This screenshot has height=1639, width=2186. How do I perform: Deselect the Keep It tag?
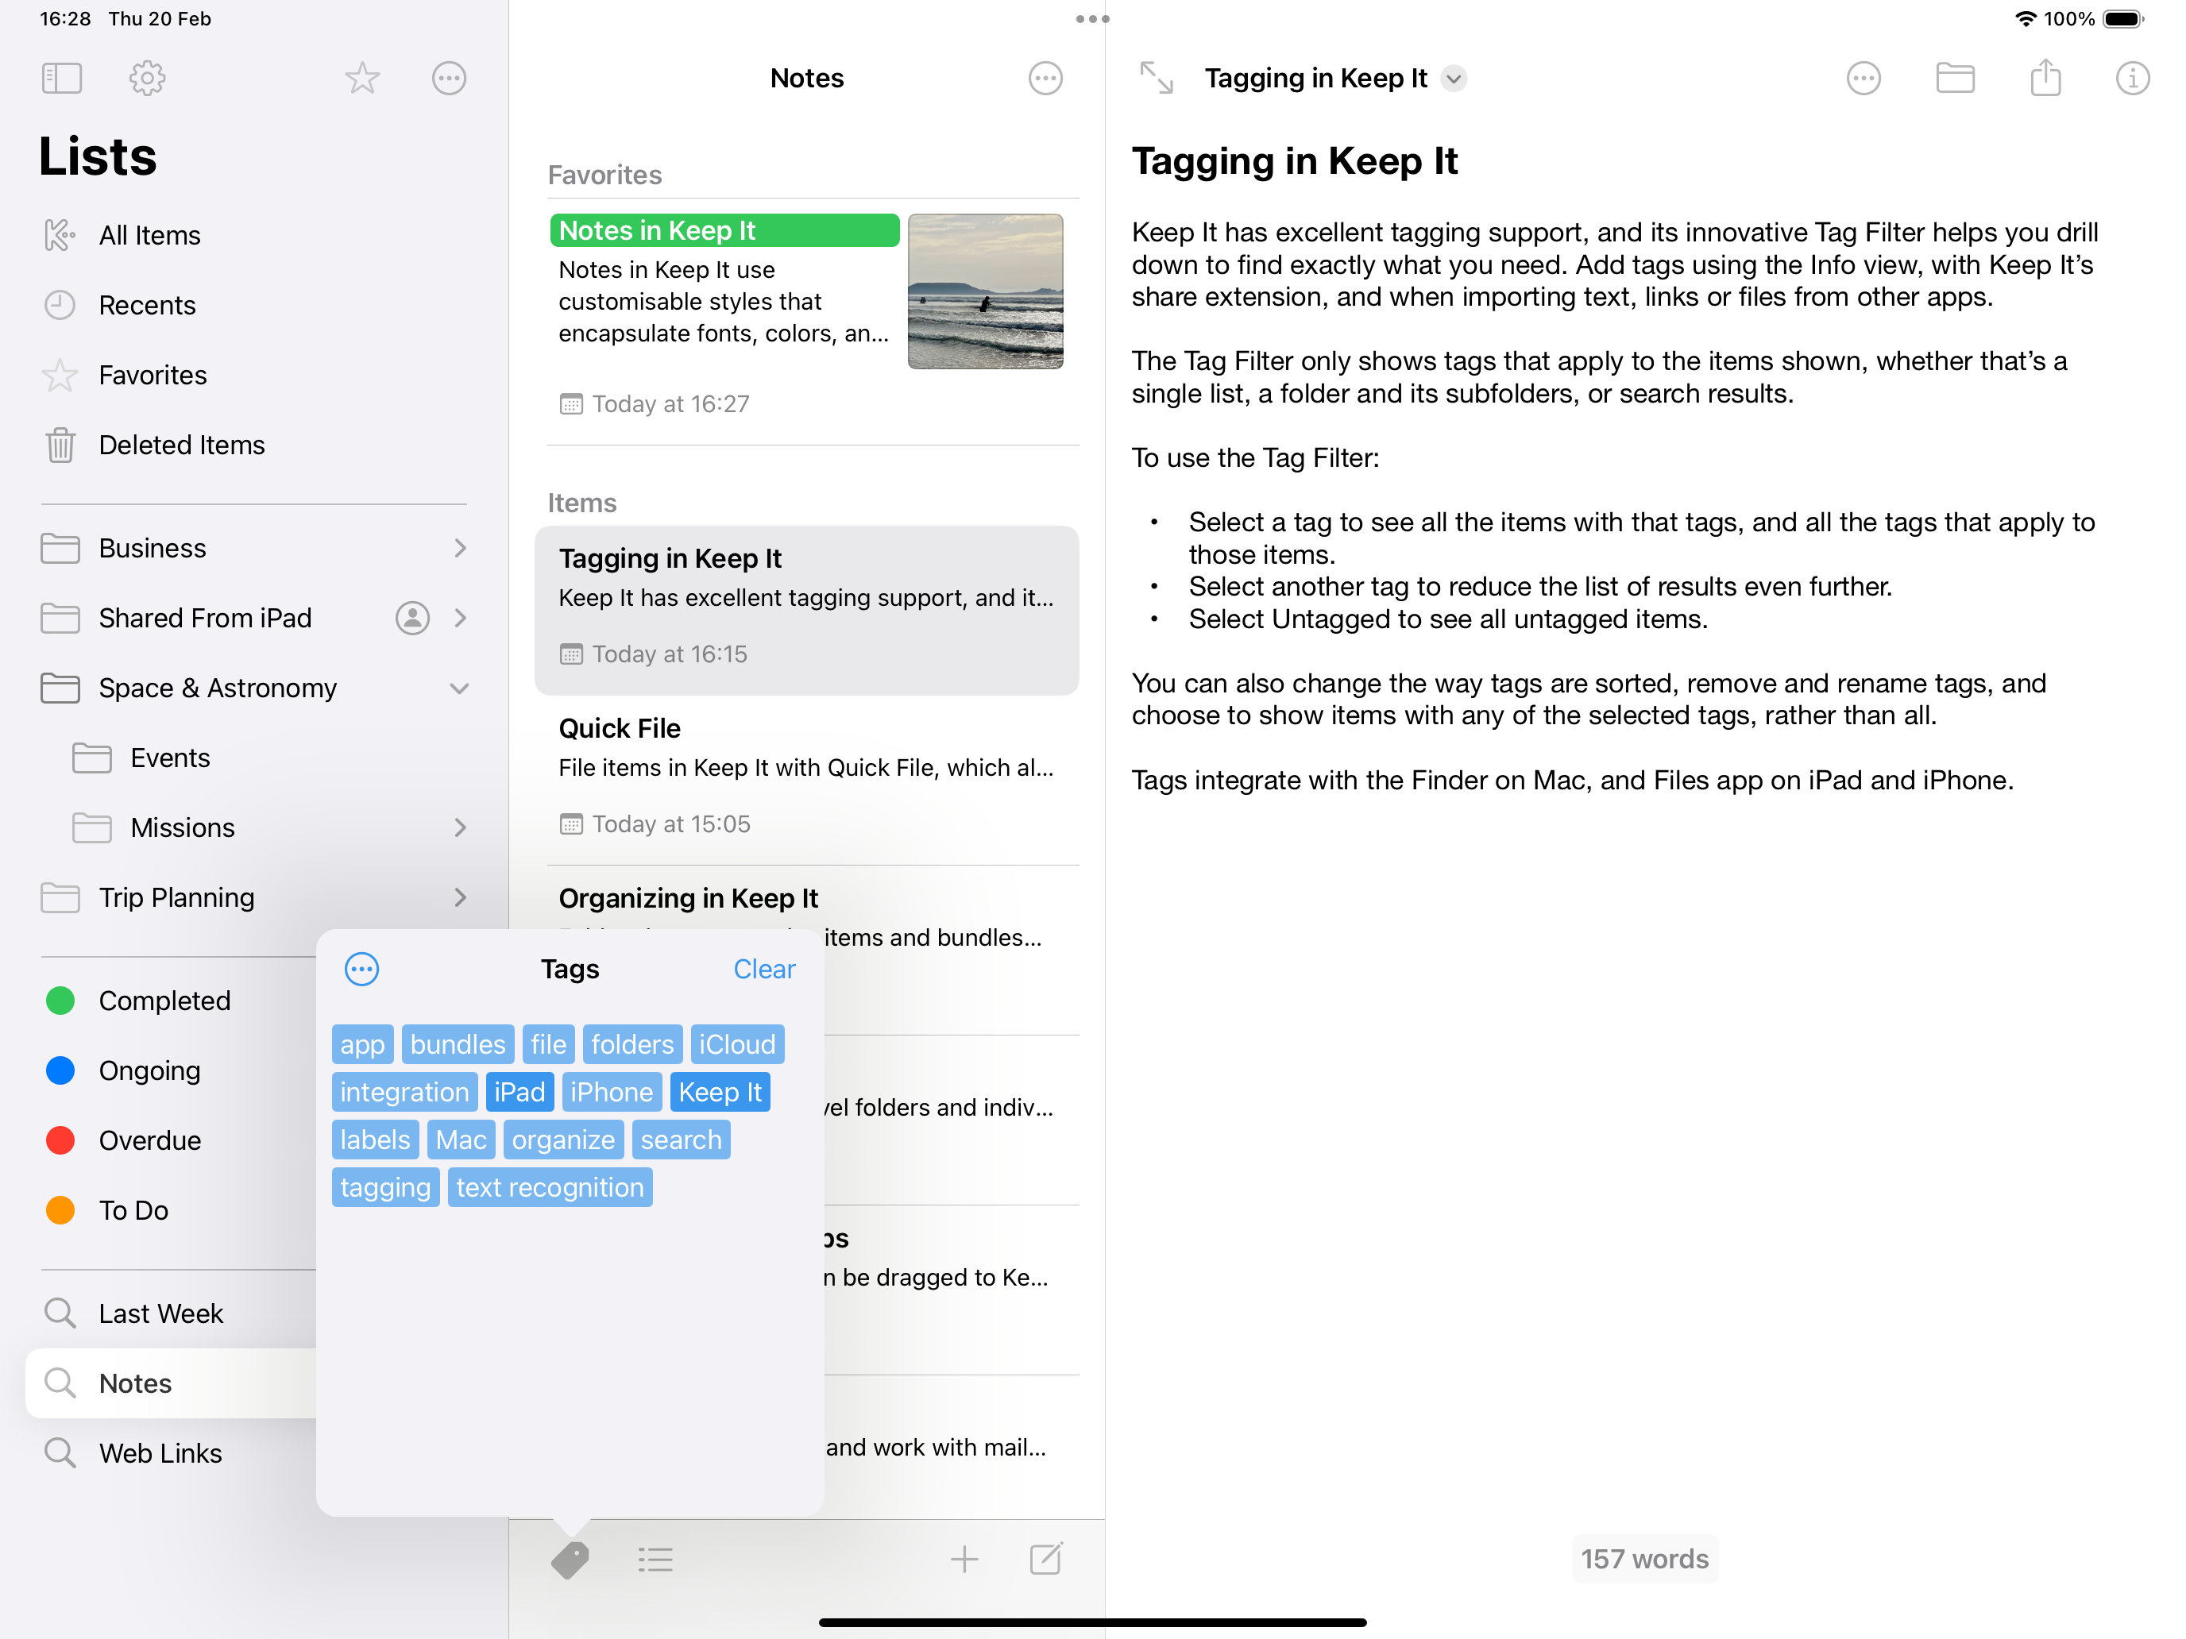tap(720, 1092)
